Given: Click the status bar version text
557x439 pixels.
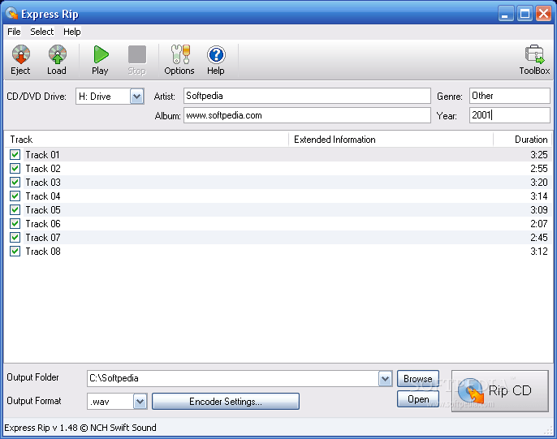Looking at the screenshot, I should click(80, 428).
